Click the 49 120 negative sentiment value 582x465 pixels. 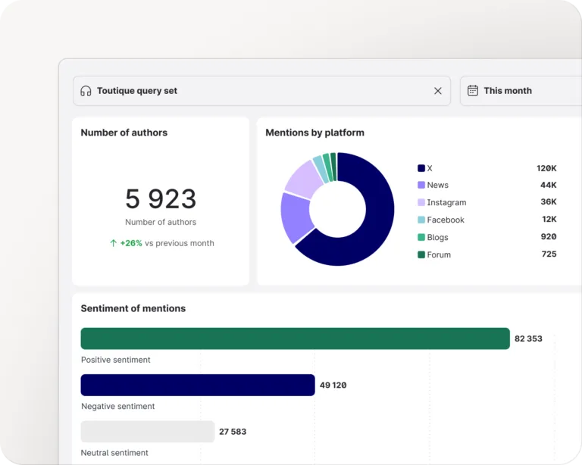333,385
